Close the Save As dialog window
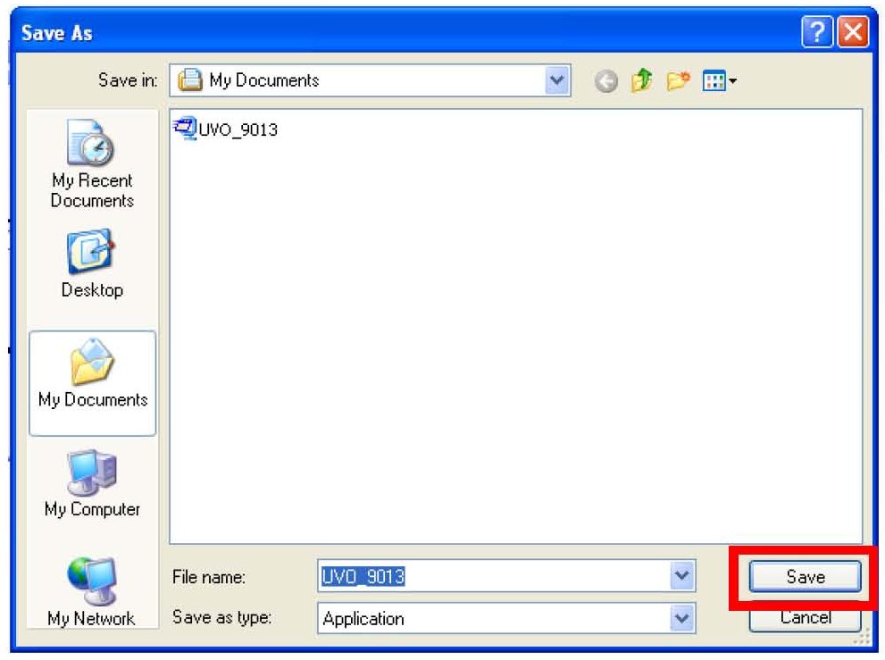This screenshot has width=885, height=660. point(853,34)
